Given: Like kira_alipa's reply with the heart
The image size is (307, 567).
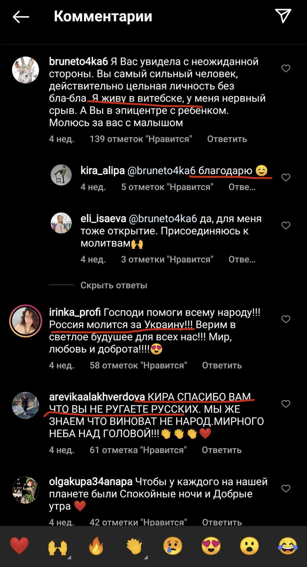Looking at the screenshot, I should [286, 177].
